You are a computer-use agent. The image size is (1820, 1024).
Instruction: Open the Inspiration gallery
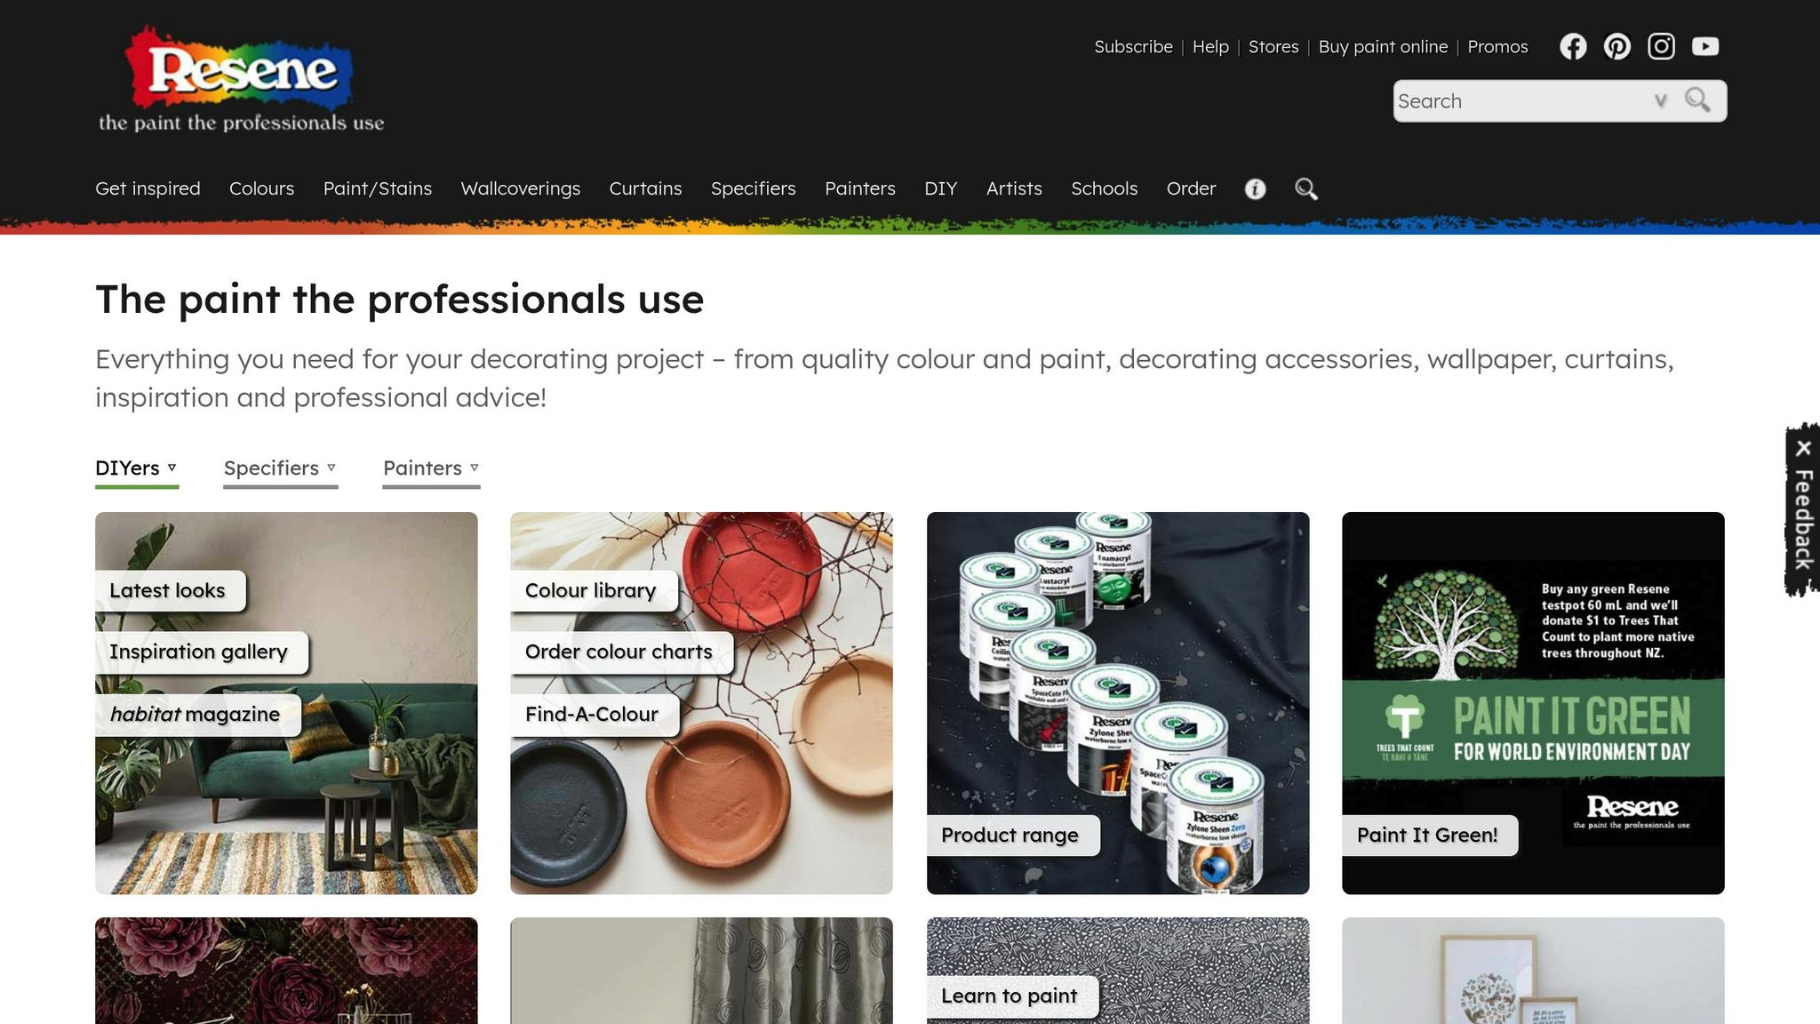(201, 652)
